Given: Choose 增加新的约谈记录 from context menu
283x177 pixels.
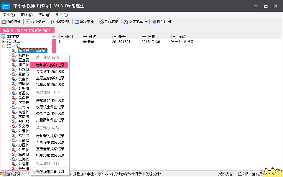Looking at the screenshot, I should coord(50,65).
